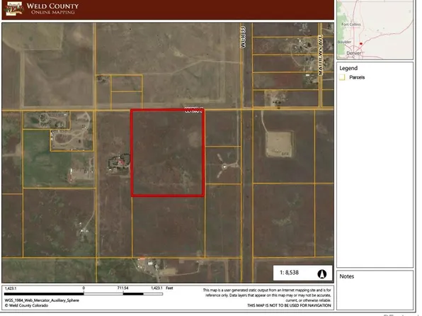Viewport: 422px width, 316px height.
Task: Click the red location dot on overview map
Action: coord(361,43)
